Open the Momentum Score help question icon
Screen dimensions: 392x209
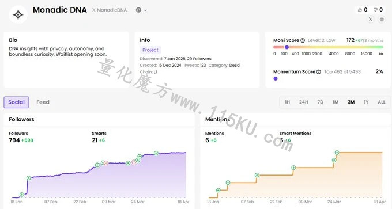point(318,72)
